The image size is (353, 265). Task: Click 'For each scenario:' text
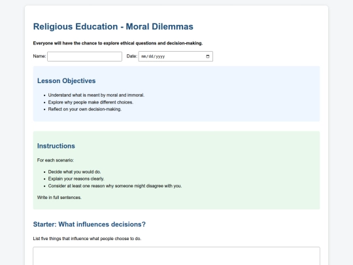[x=56, y=160]
